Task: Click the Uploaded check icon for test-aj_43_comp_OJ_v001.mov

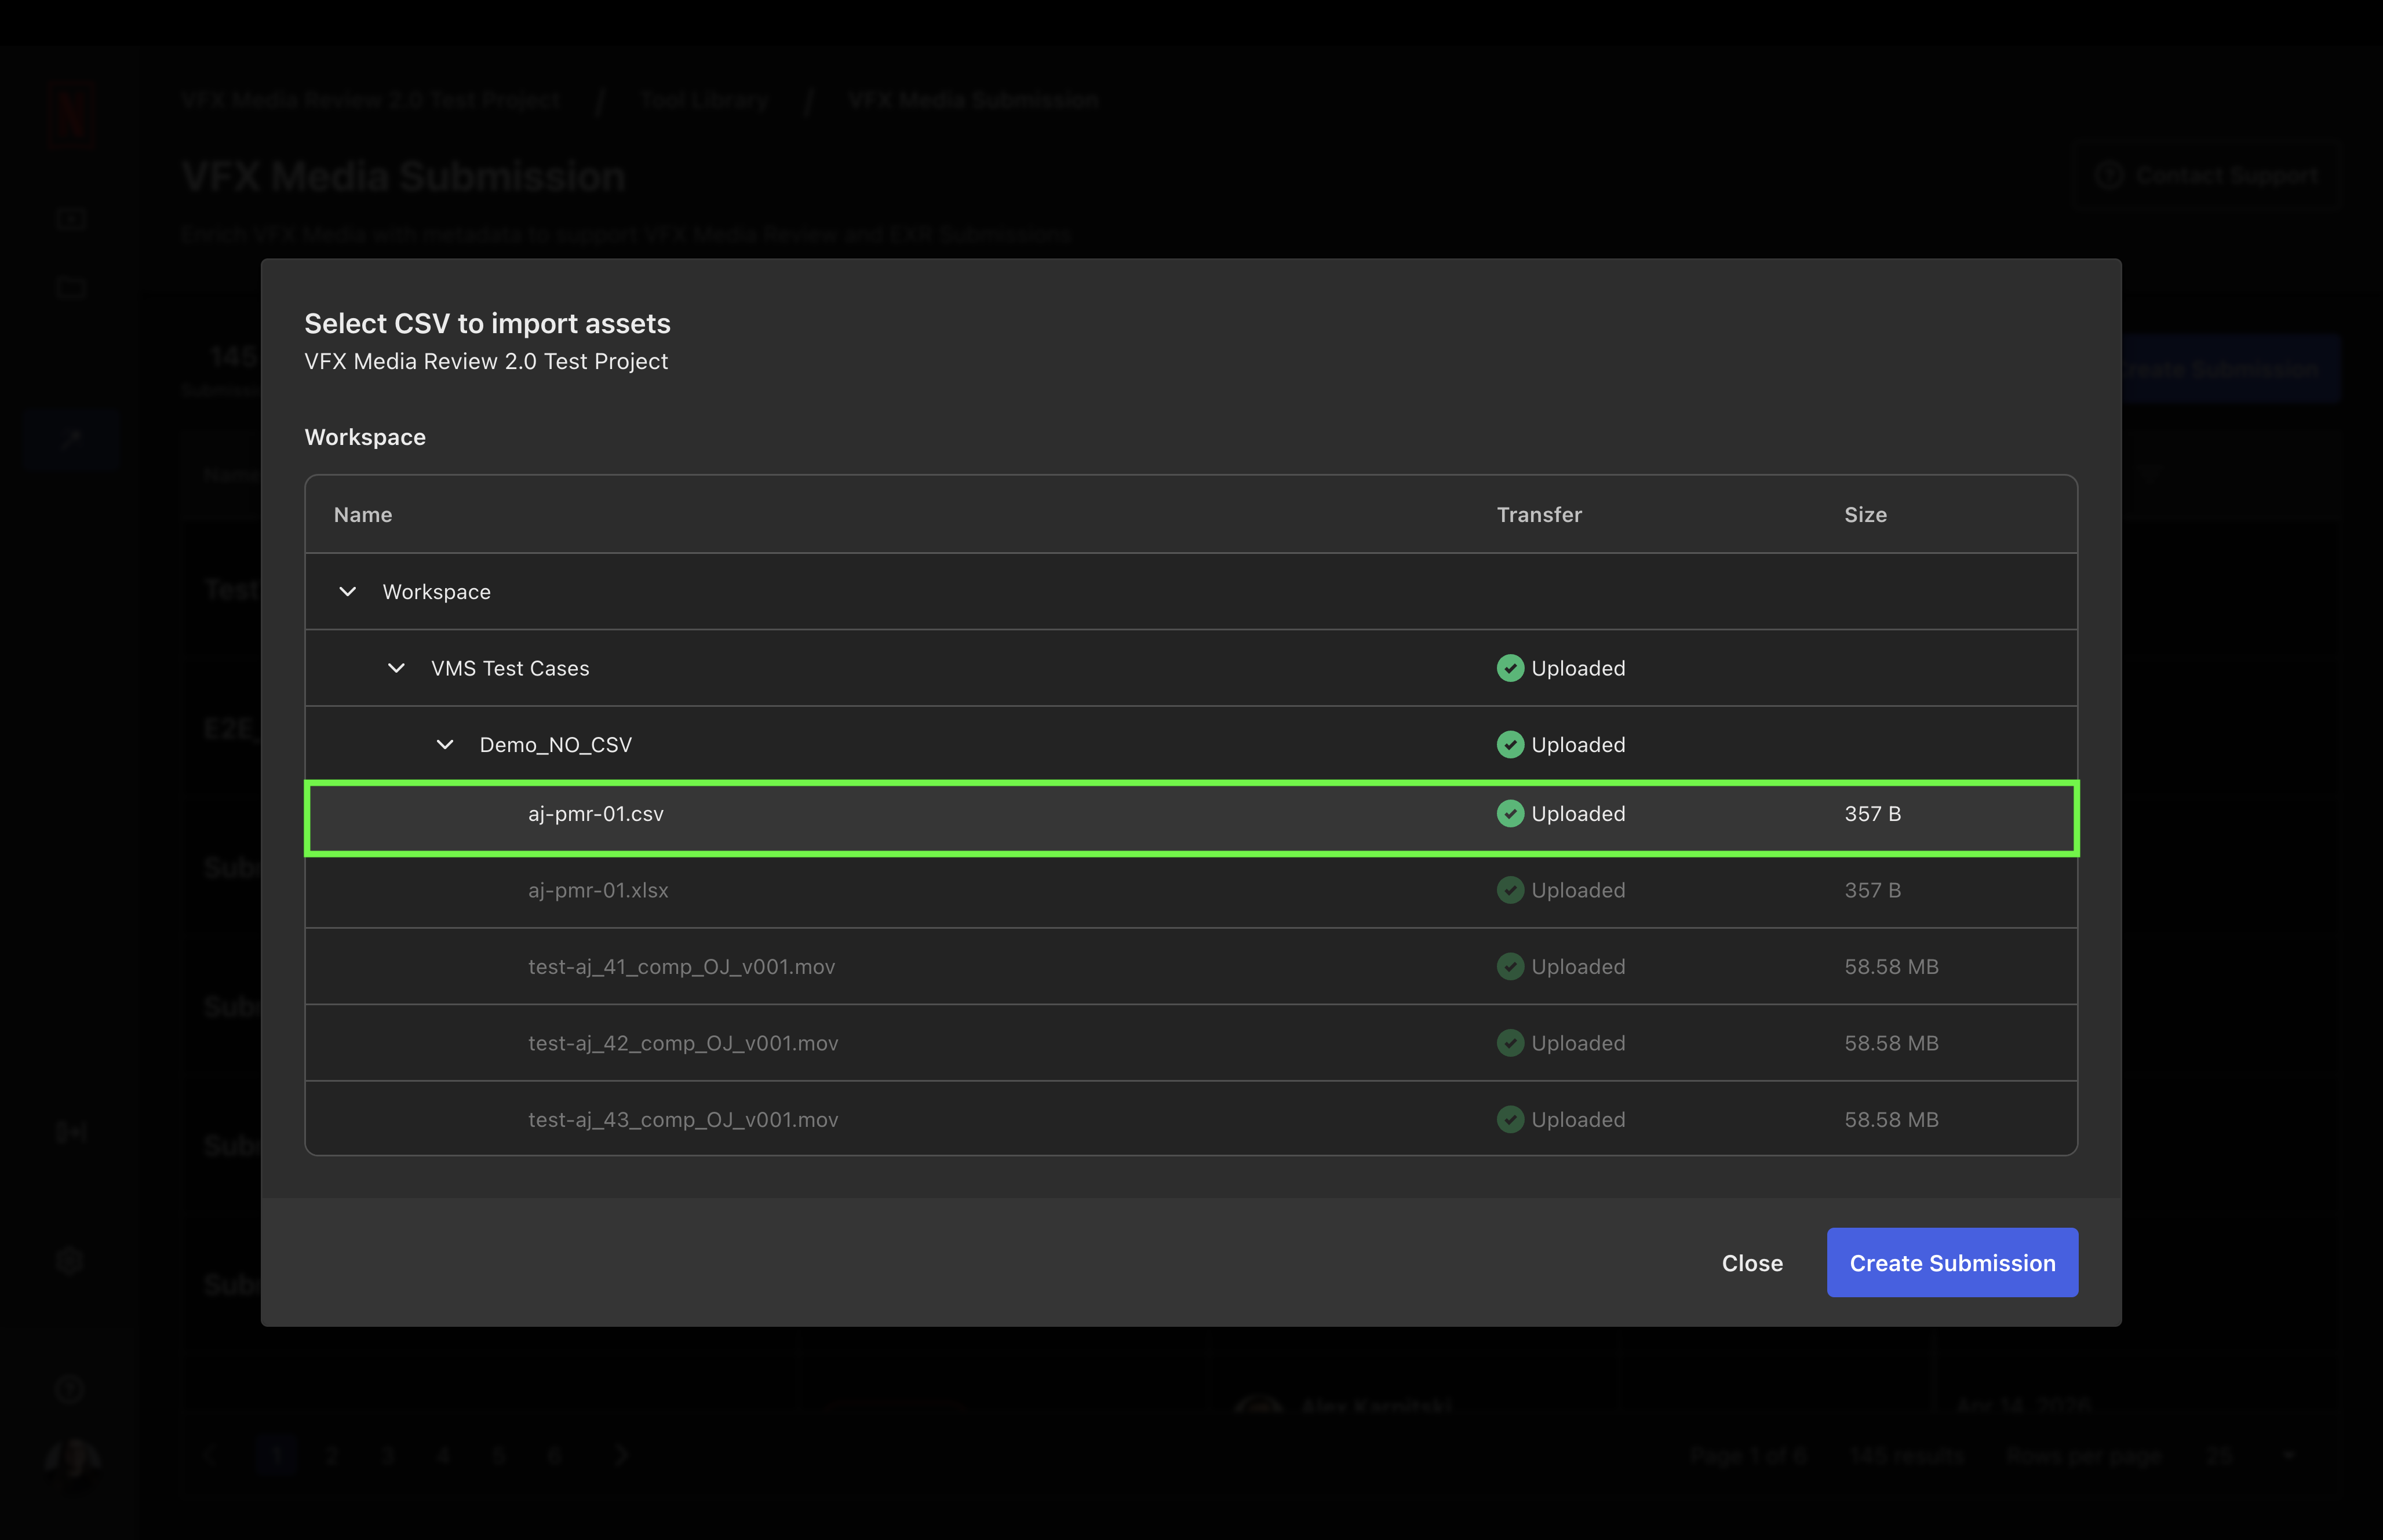Action: 1510,1120
